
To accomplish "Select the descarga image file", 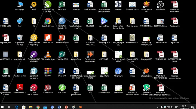I will click(76, 6).
